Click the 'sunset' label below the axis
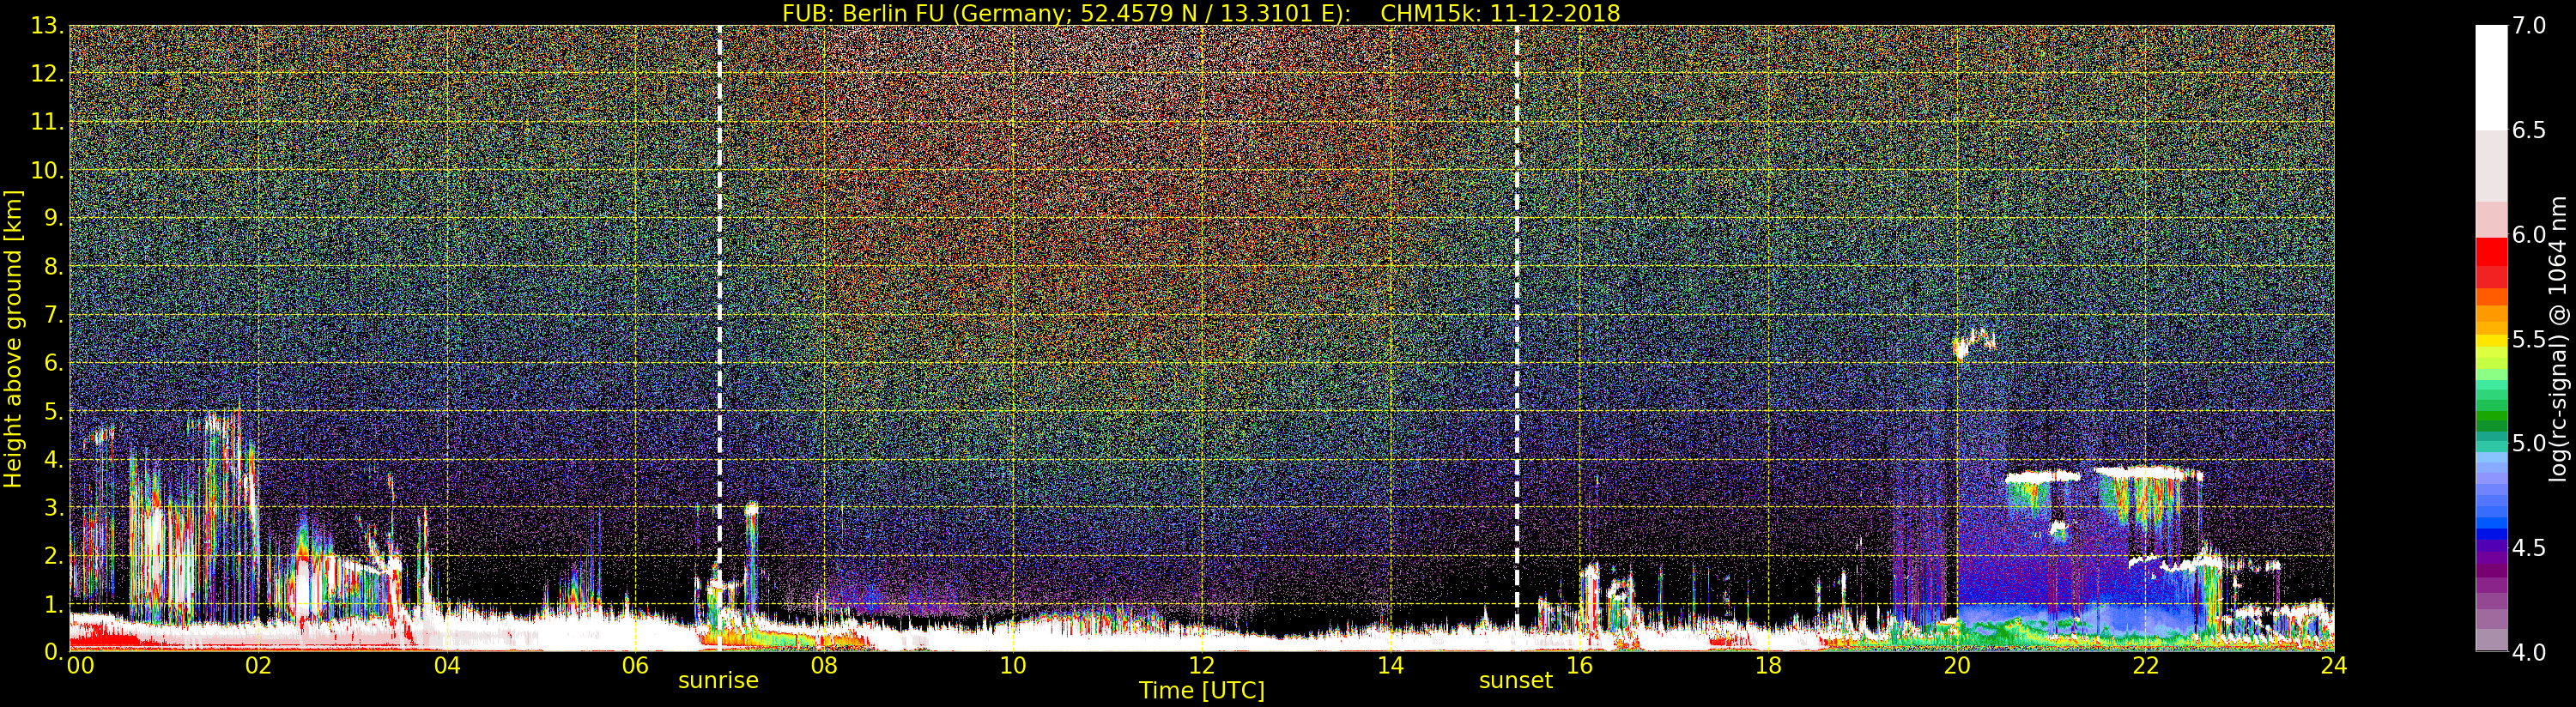Viewport: 2576px width, 707px height. (1516, 681)
